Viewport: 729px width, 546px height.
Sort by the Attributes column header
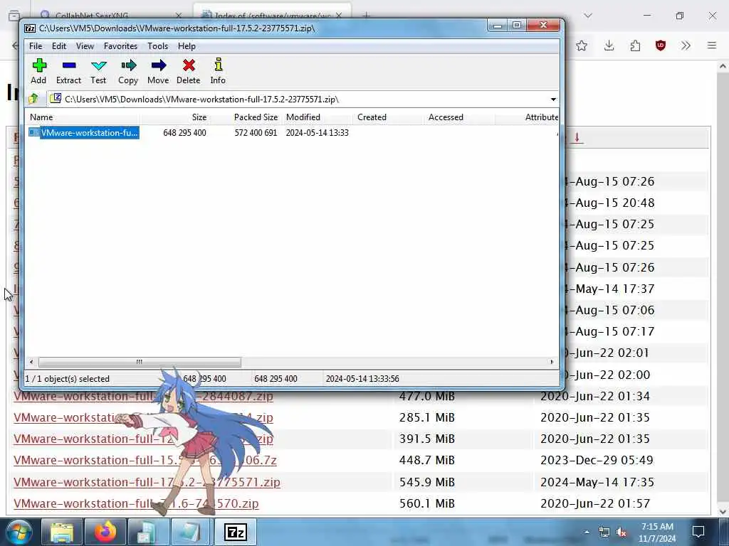[x=528, y=117]
